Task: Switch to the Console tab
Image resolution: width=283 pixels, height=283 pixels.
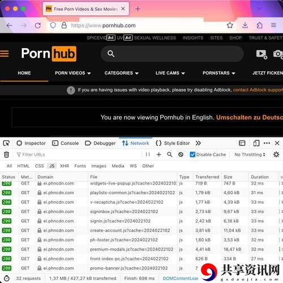Action: [66, 143]
